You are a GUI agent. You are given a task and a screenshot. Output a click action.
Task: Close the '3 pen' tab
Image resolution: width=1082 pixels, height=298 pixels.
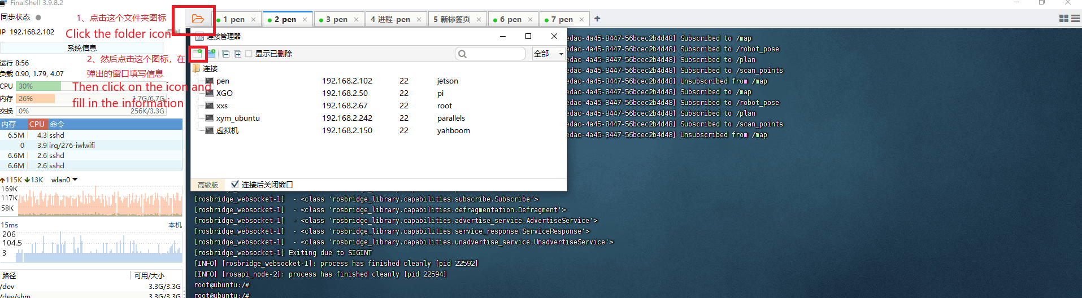click(356, 19)
